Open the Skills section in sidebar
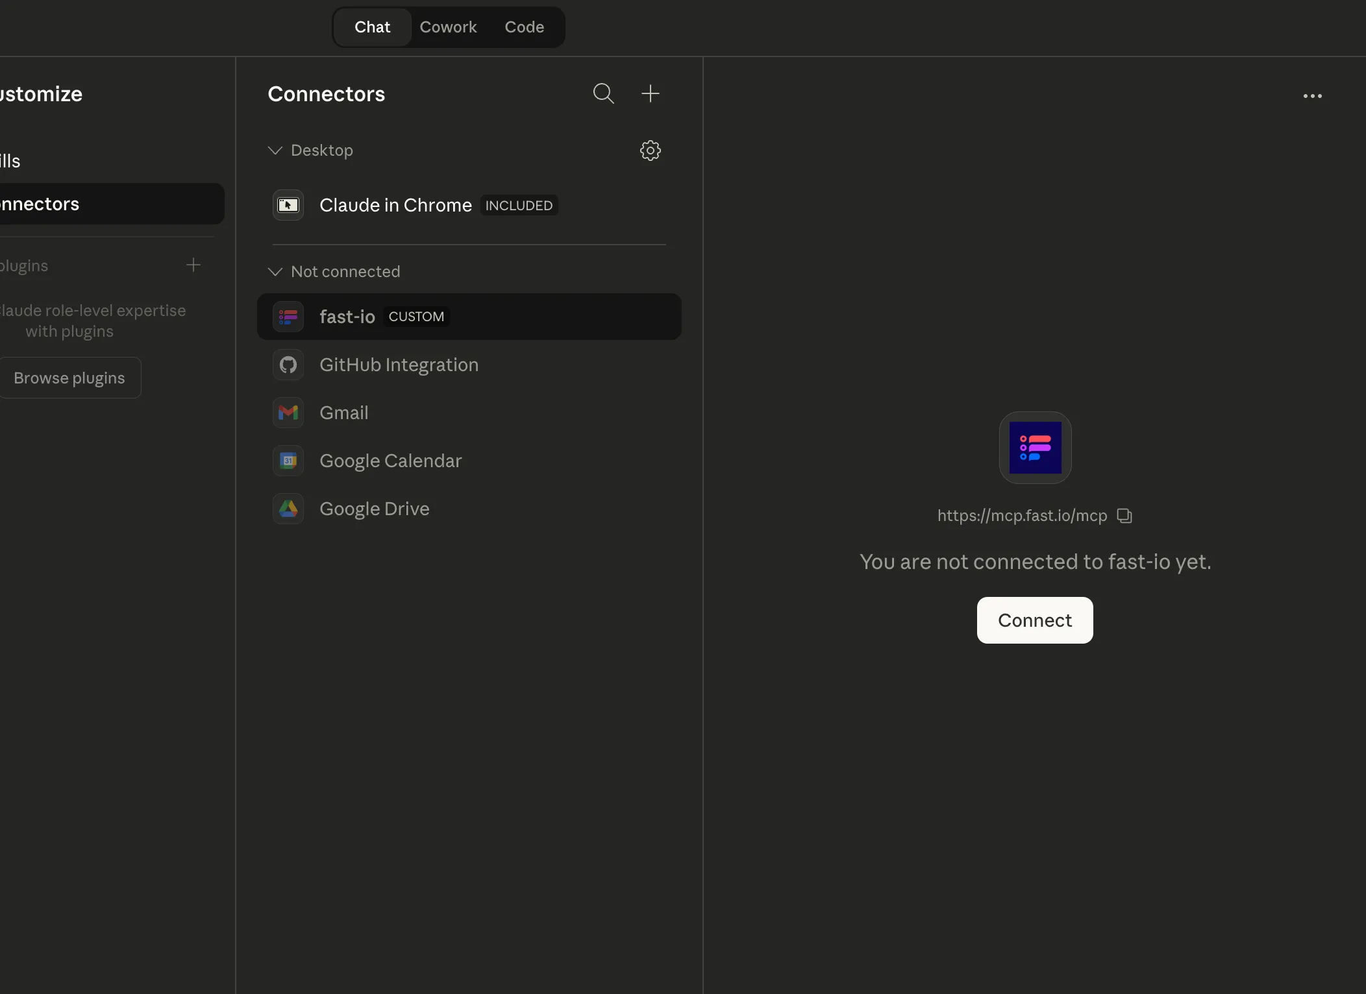Image resolution: width=1366 pixels, height=994 pixels. point(9,160)
